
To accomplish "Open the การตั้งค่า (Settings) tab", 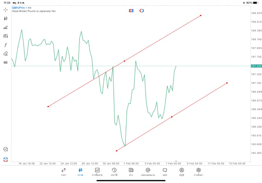I will [199, 172].
